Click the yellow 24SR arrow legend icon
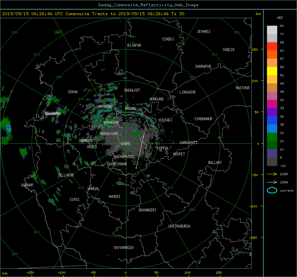The width and height of the screenshot is (297, 277). [272, 174]
